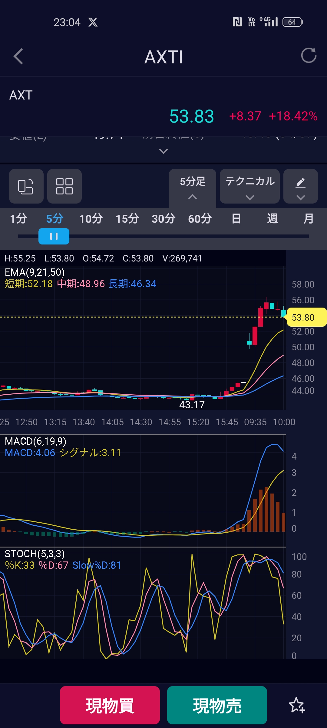Select the 60分 timeframe

[x=200, y=219]
